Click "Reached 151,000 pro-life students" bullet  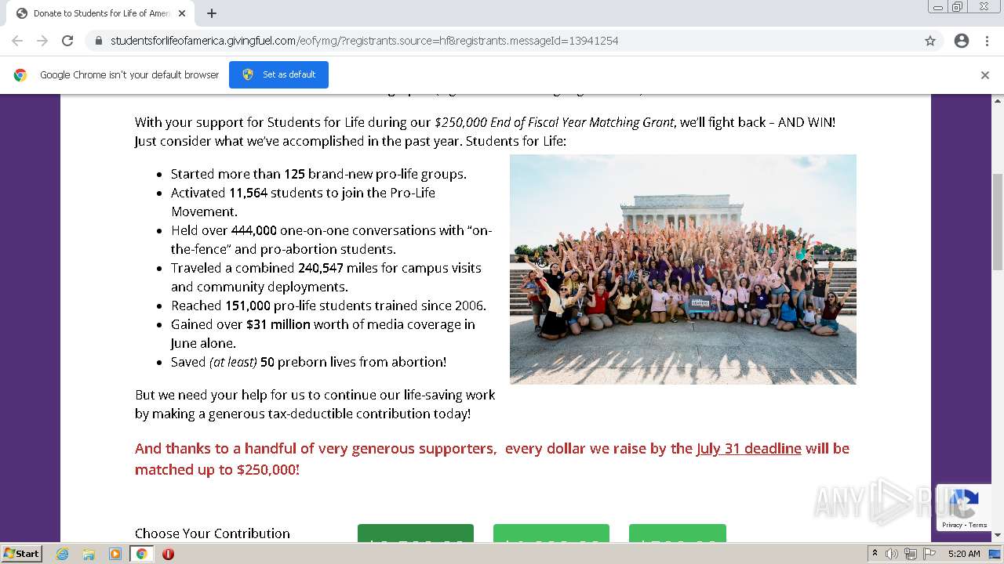click(x=329, y=305)
